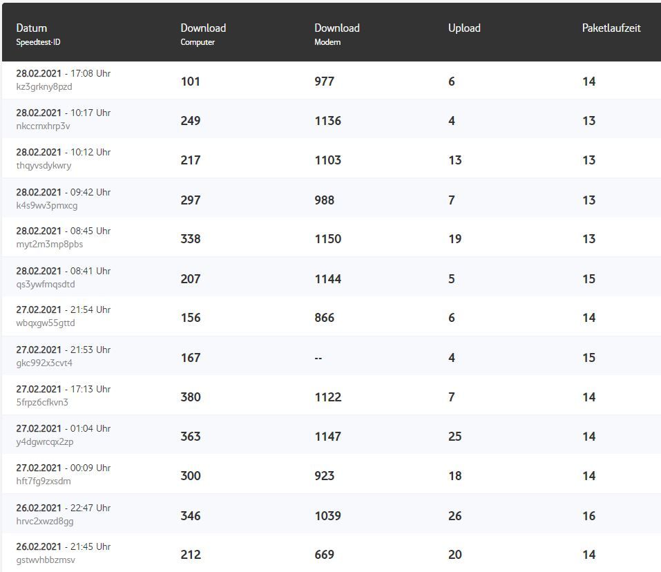Screen dimensions: 661x572
Task: Click the date 28.02.2021 - 10:12 Uhr
Action: 64,152
